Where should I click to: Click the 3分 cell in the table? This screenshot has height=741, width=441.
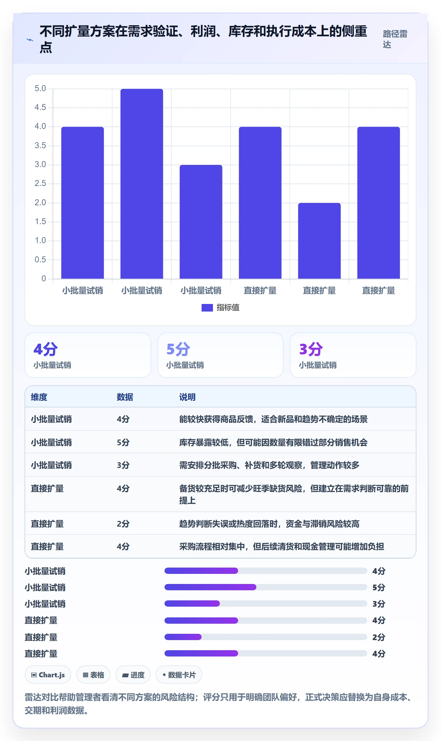point(123,465)
